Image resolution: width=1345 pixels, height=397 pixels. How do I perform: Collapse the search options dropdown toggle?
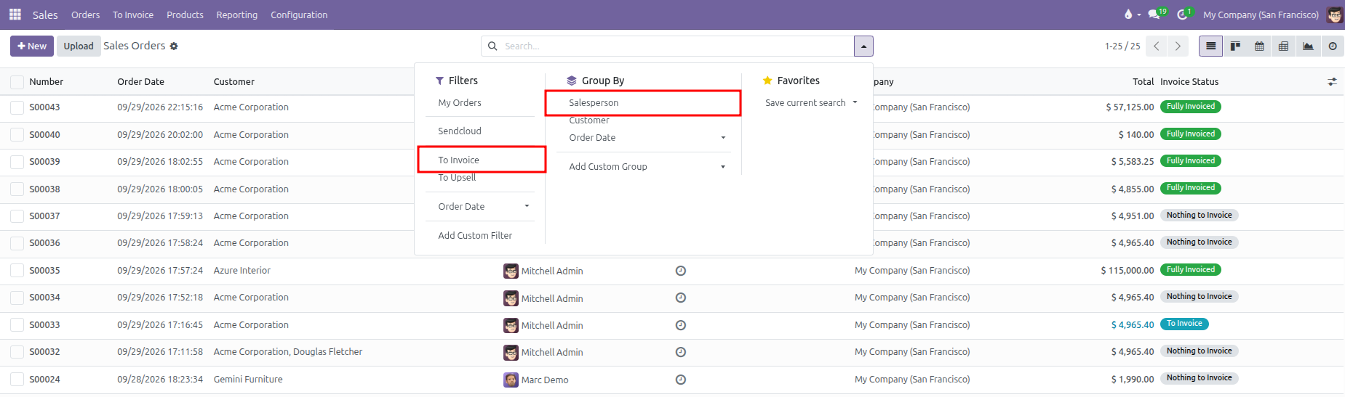point(863,46)
